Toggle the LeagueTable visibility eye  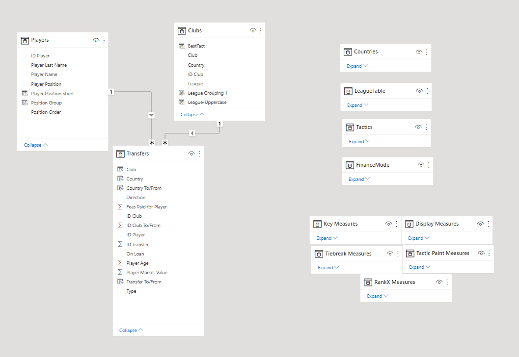pos(419,91)
